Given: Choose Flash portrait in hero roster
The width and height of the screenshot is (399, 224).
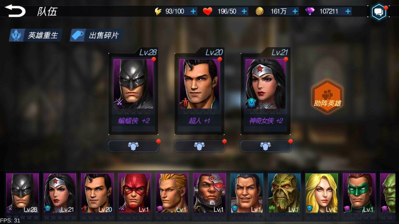Looking at the screenshot, I should pos(134,193).
